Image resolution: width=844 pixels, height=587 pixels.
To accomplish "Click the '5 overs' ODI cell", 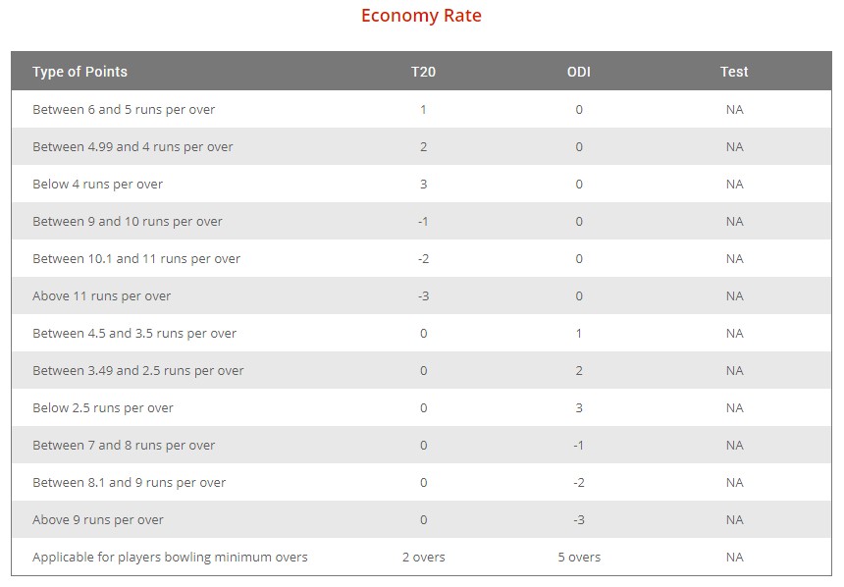I will 579,558.
